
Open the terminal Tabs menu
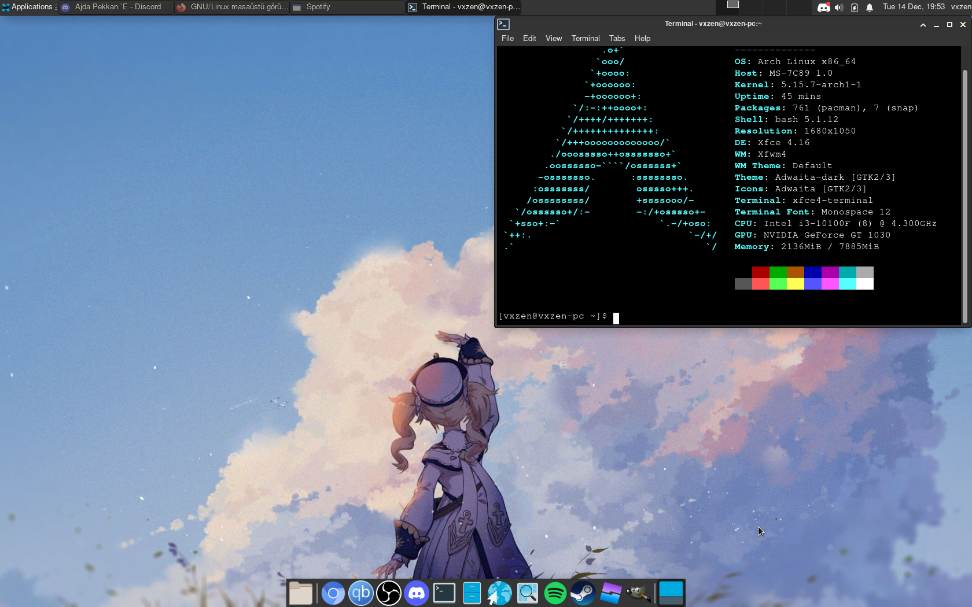pyautogui.click(x=617, y=38)
